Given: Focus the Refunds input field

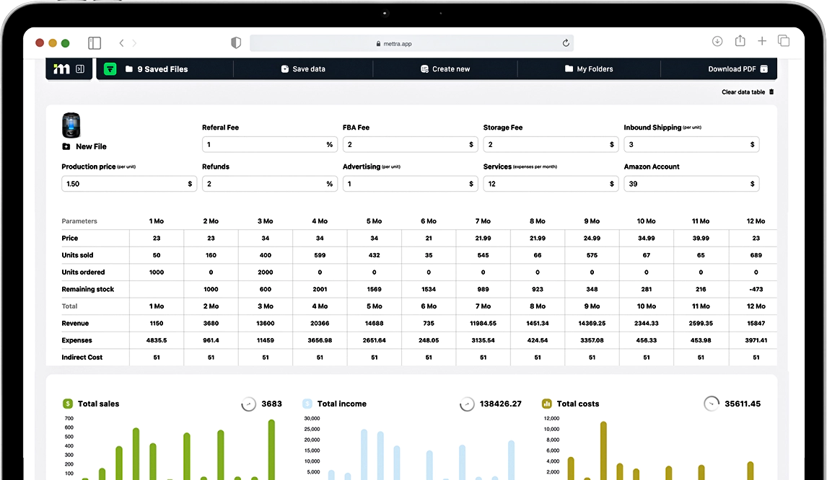Looking at the screenshot, I should pyautogui.click(x=269, y=184).
